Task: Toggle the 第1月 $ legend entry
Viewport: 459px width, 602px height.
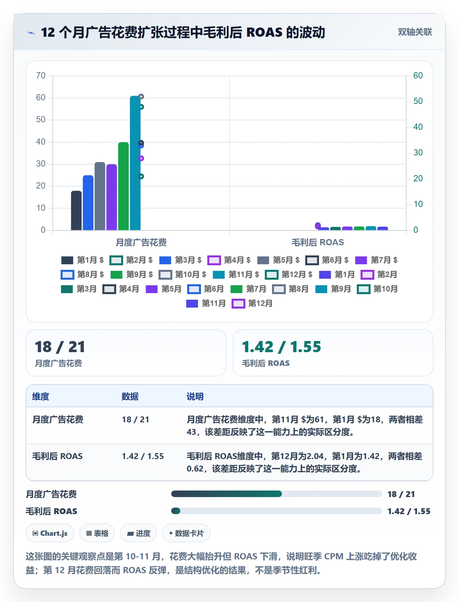Action: point(82,260)
